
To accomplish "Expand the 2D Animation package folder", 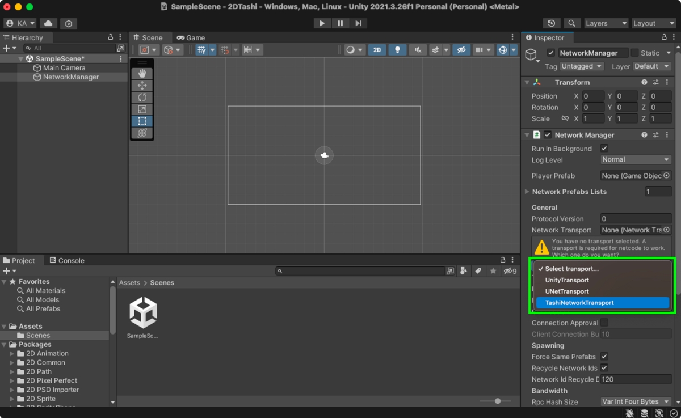I will (12, 353).
